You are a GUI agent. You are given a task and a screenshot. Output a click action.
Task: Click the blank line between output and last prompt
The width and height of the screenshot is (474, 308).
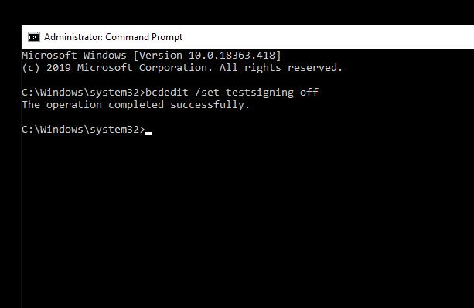click(247, 117)
